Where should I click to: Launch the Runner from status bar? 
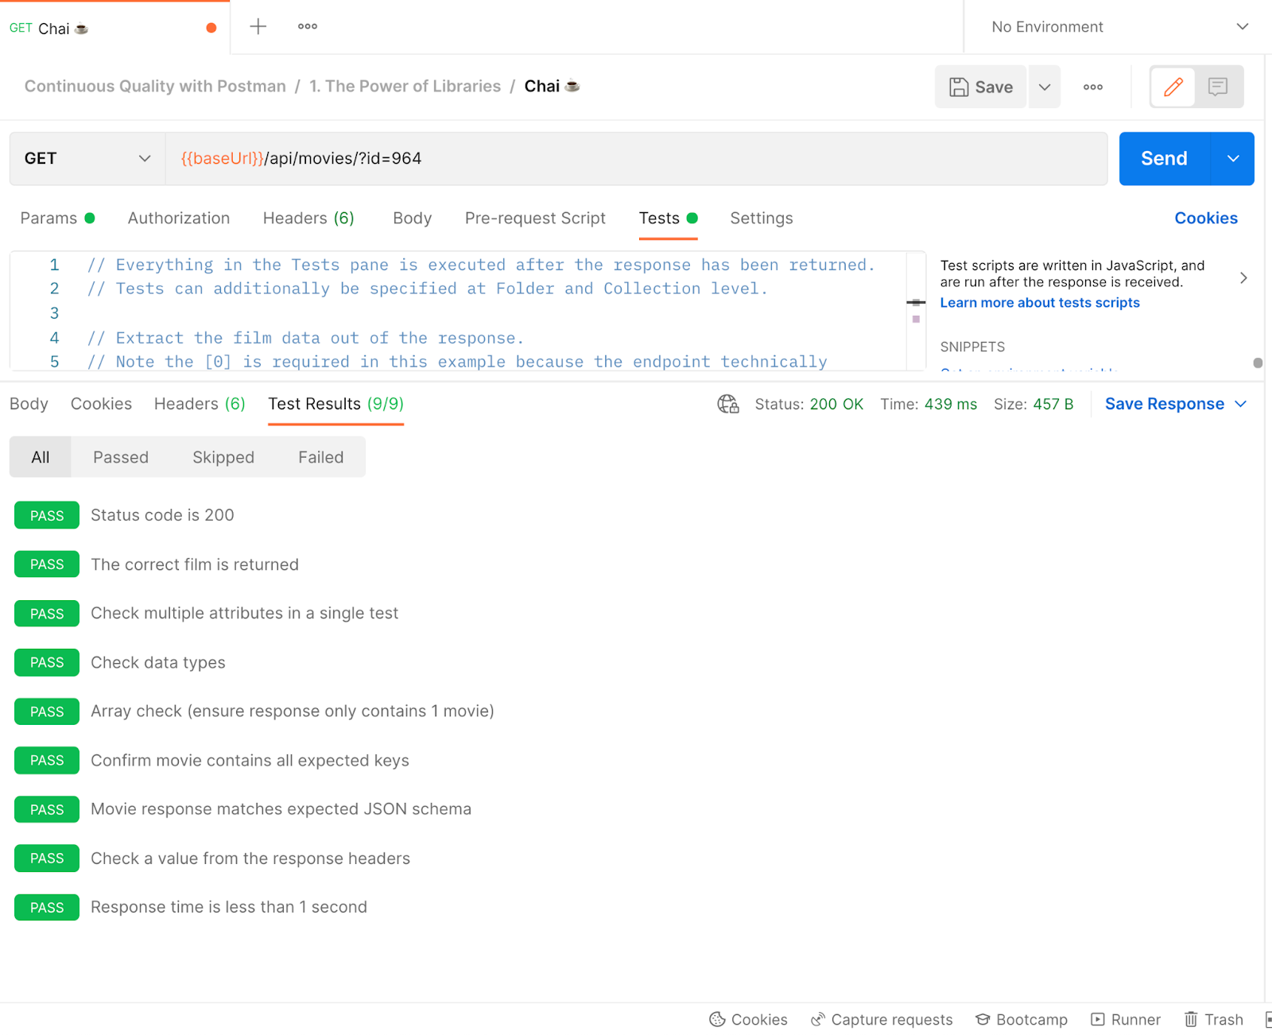click(x=1126, y=1019)
